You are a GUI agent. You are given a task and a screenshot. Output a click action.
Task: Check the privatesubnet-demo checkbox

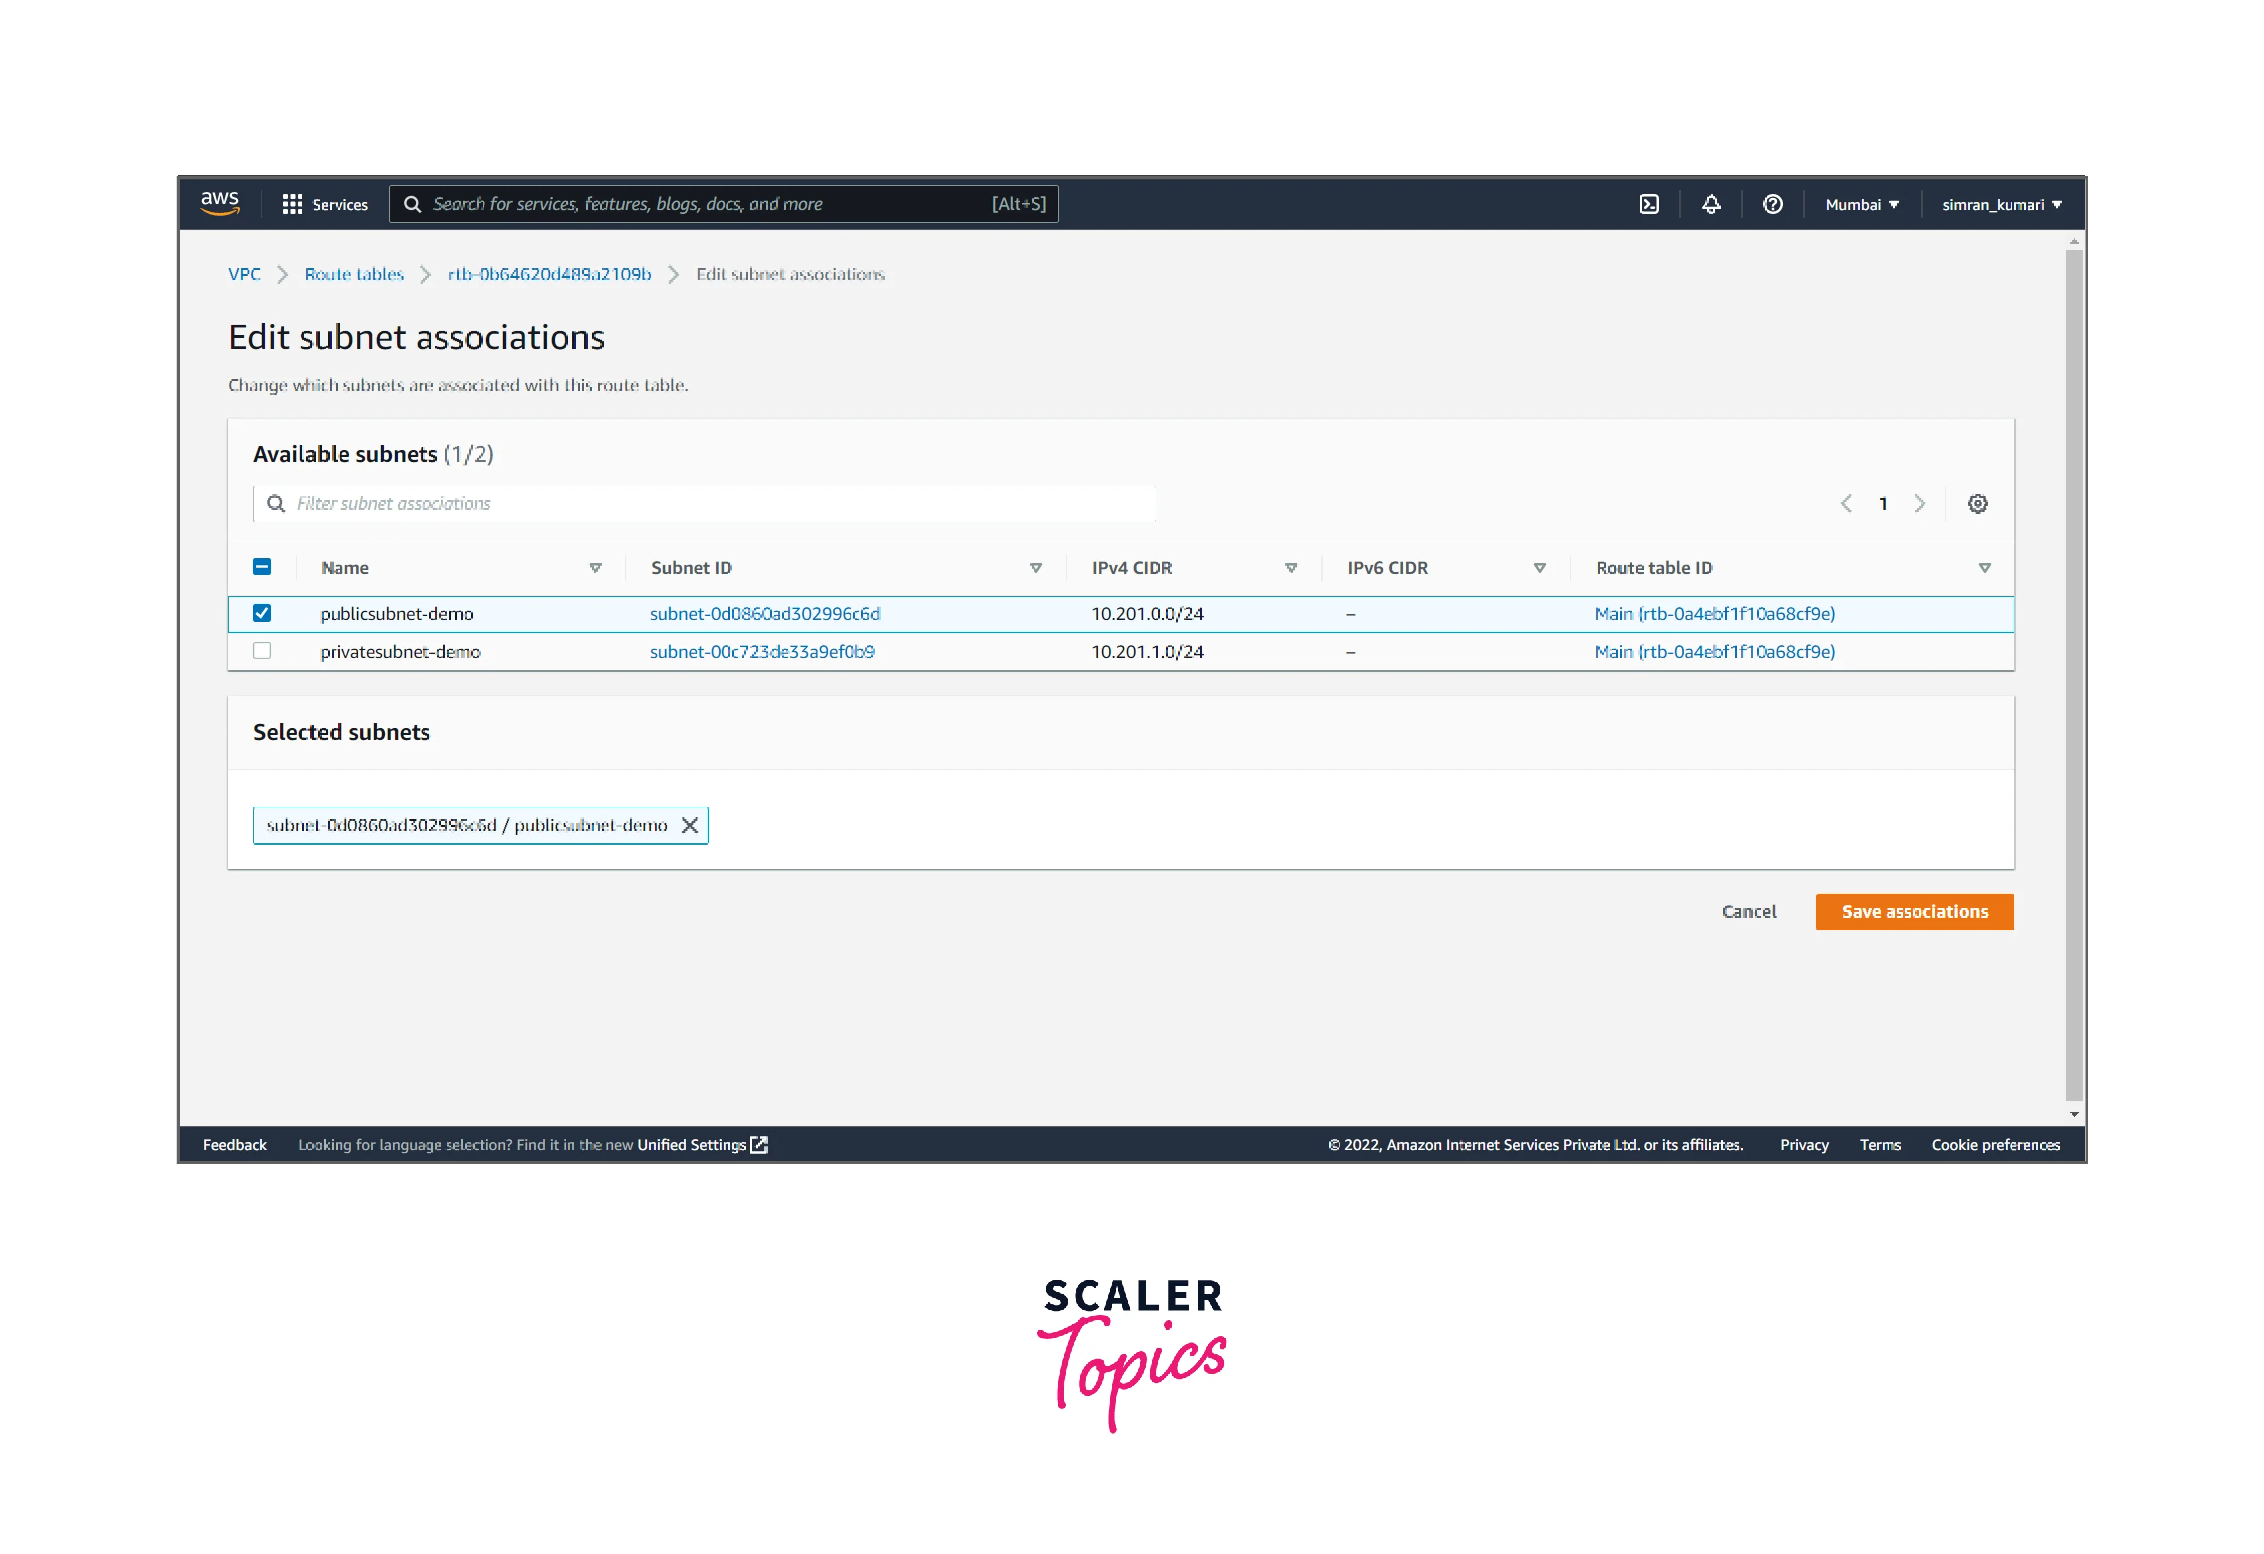click(x=262, y=650)
